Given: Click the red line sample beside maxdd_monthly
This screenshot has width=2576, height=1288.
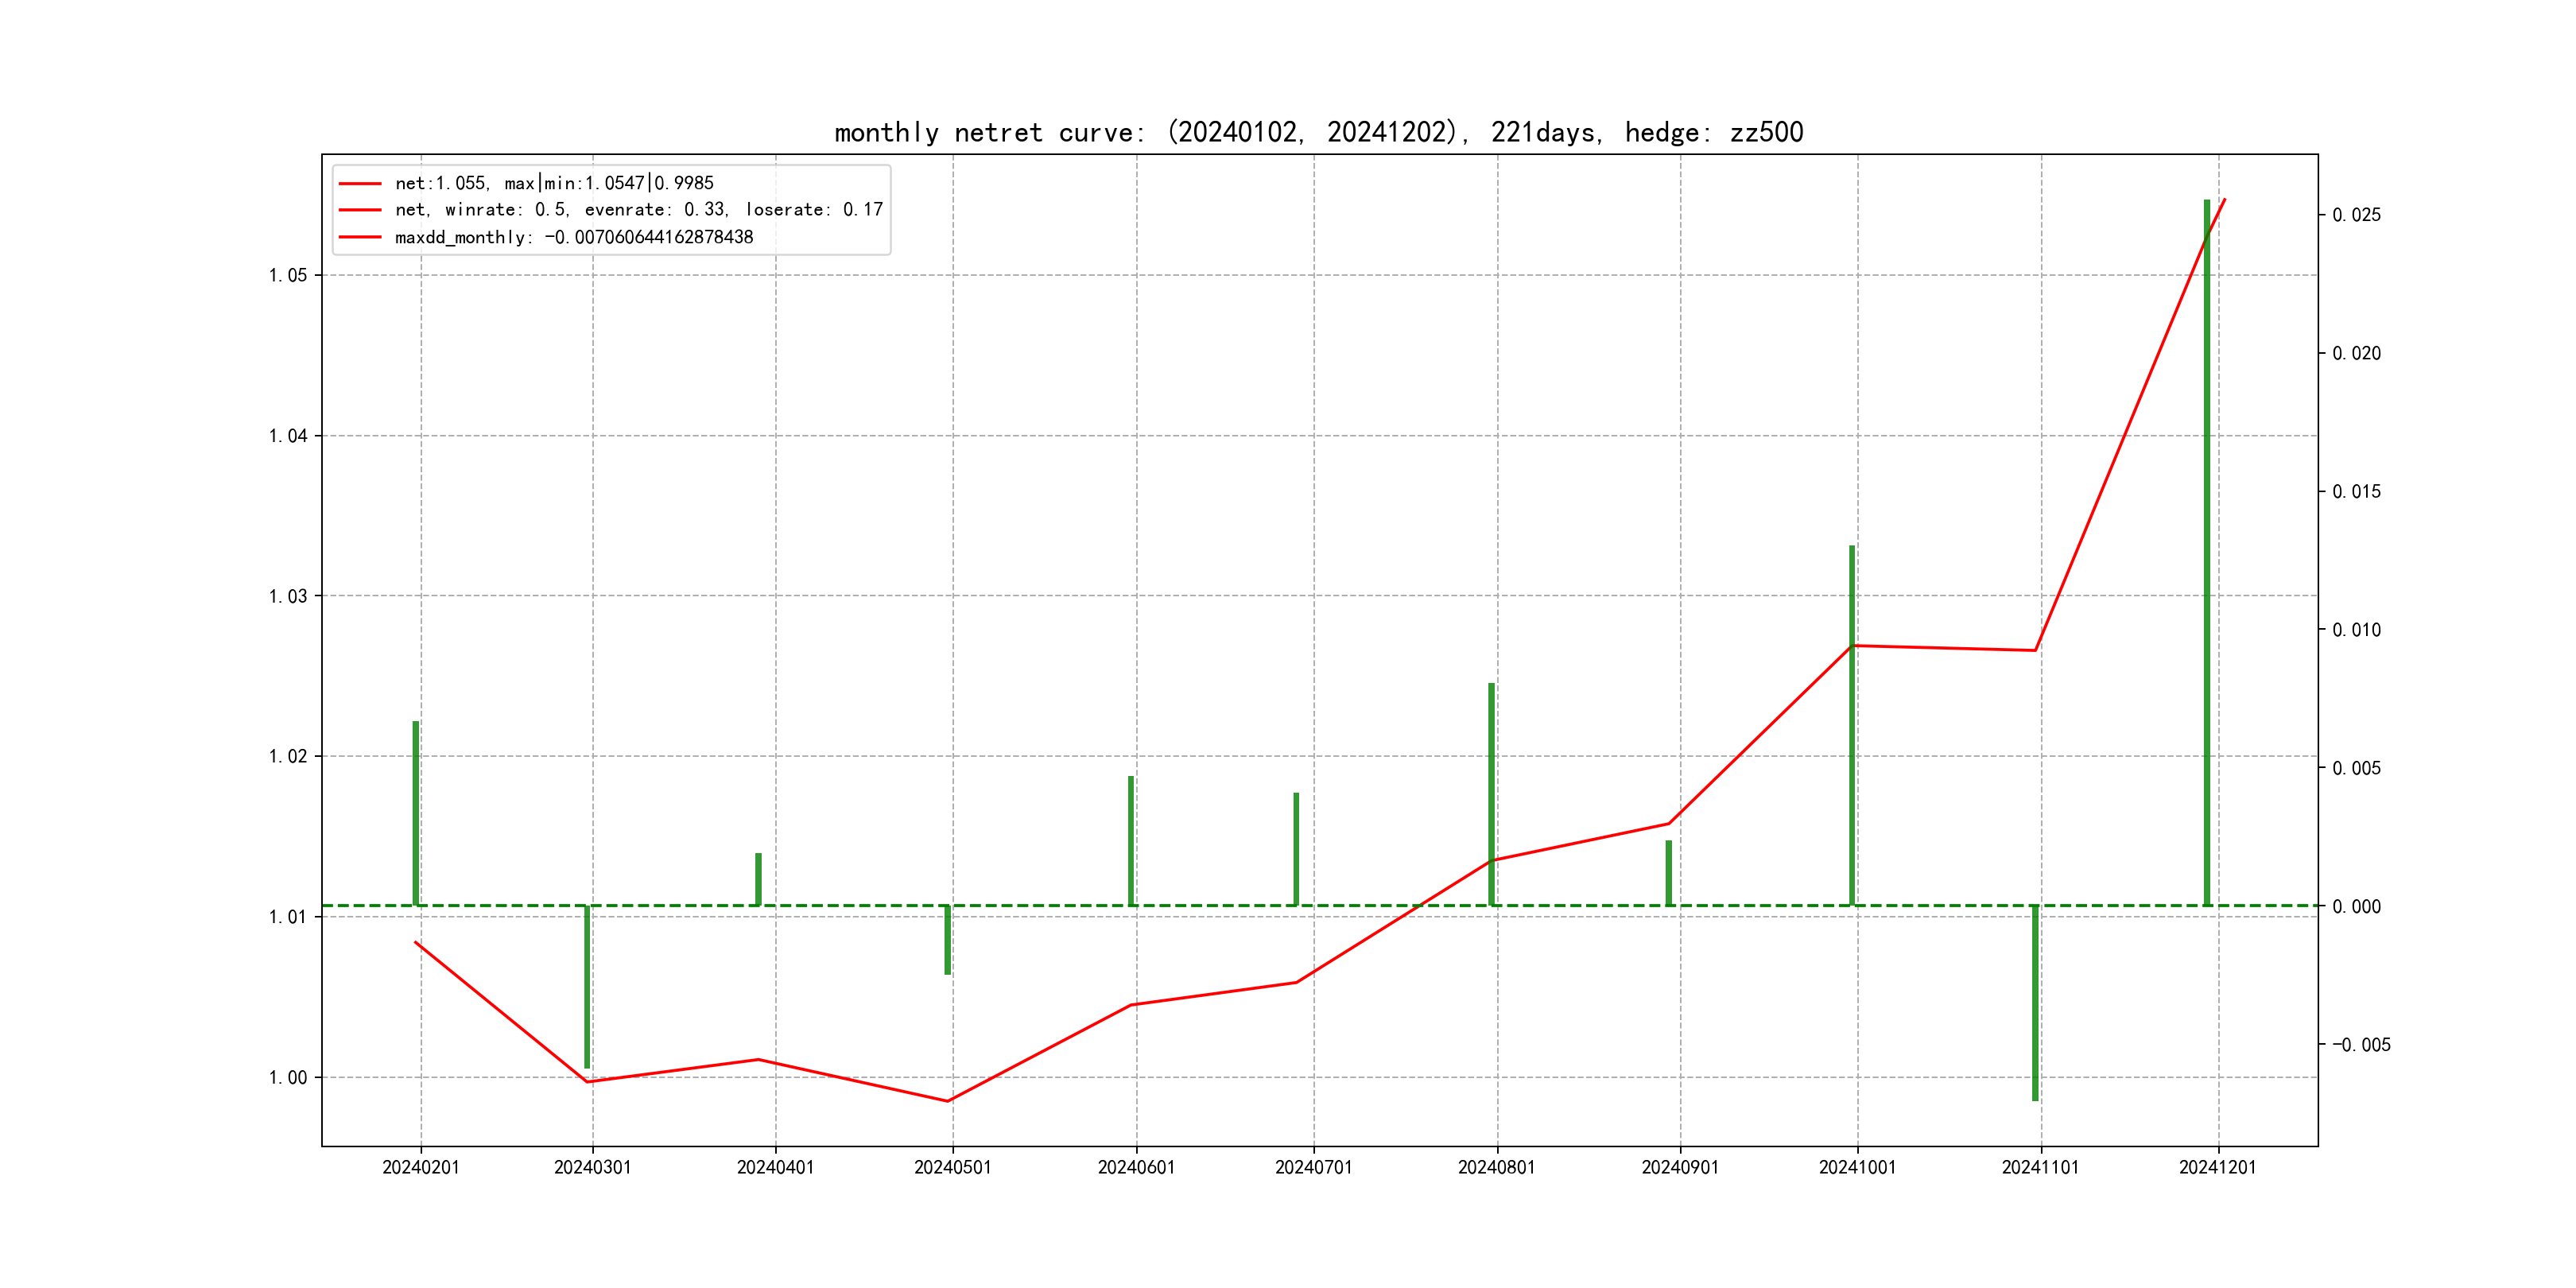Looking at the screenshot, I should tap(360, 237).
